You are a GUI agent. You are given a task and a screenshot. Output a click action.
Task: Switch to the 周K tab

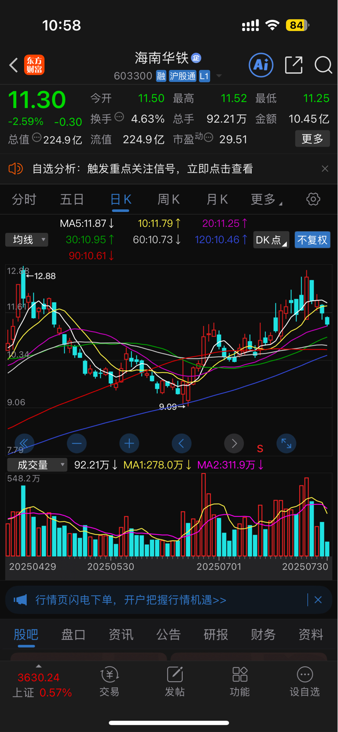168,200
